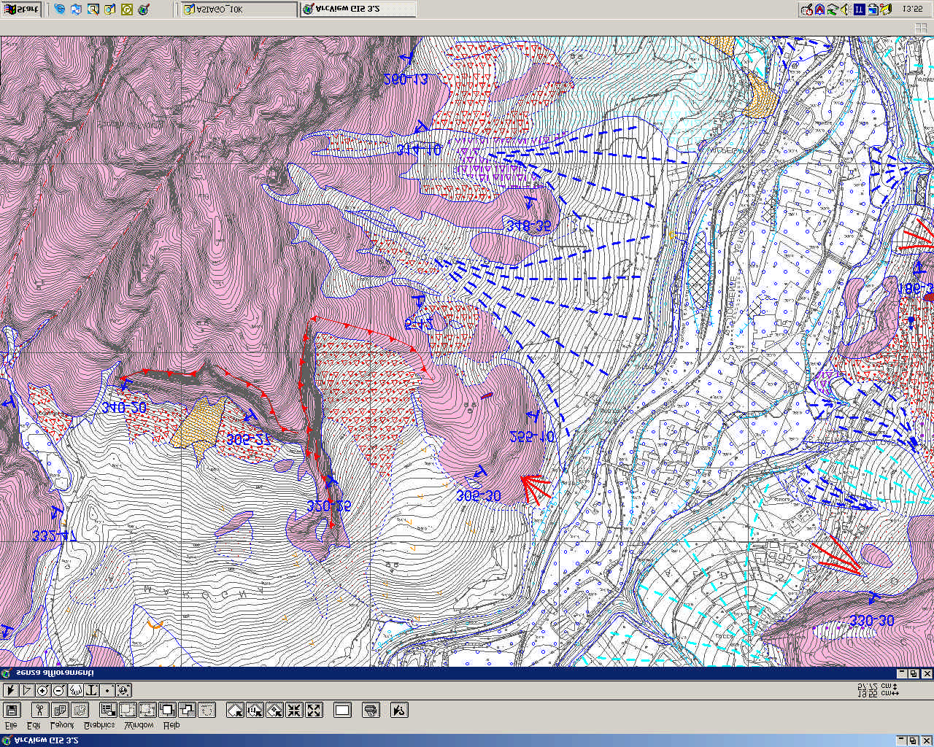Activate the Zoom In magnifier tool

[x=43, y=690]
